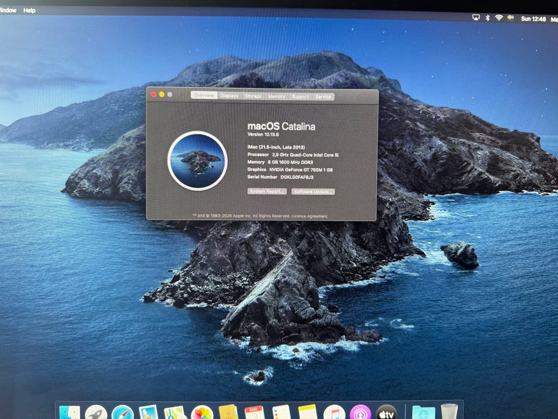Click the System Report button
This screenshot has height=419, width=558.
click(x=267, y=191)
